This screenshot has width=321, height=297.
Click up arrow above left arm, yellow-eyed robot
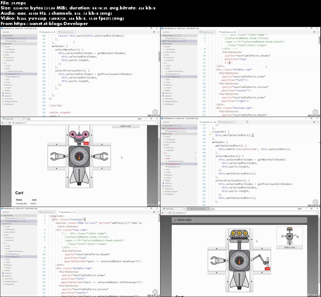point(217,248)
